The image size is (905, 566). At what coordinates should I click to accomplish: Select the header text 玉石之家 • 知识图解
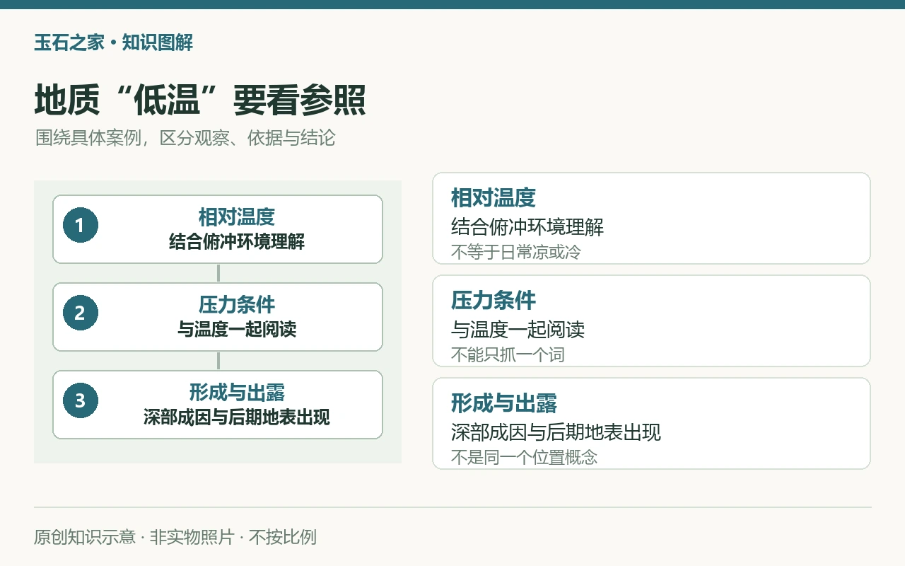coord(113,42)
